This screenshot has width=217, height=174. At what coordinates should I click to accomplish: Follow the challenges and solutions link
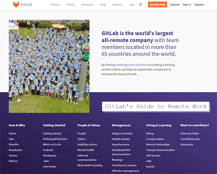point(131,65)
